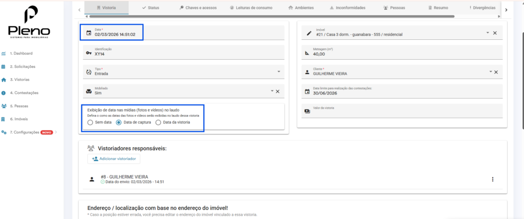Open the Mobiliado dropdown arrow
The width and height of the screenshot is (524, 219).
[272, 91]
